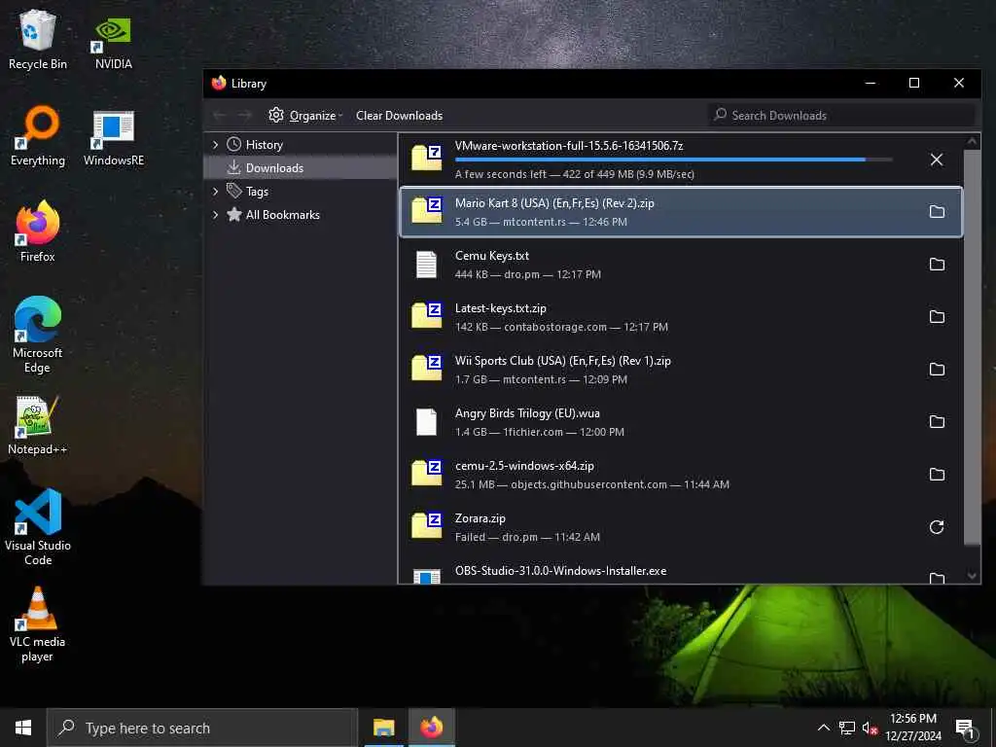Show OBS-Studio installer in folder
The height and width of the screenshot is (747, 996).
pyautogui.click(x=937, y=578)
